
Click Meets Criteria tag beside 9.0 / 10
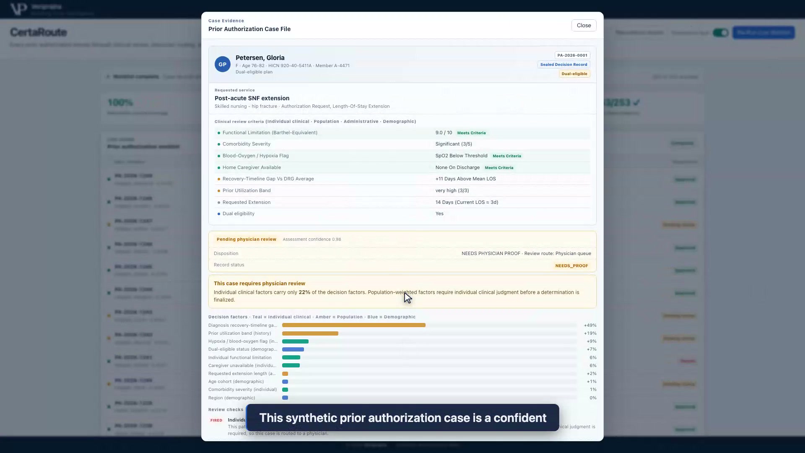471,133
